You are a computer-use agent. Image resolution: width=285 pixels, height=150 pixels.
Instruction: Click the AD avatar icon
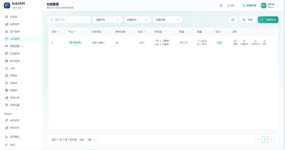pos(264,5)
